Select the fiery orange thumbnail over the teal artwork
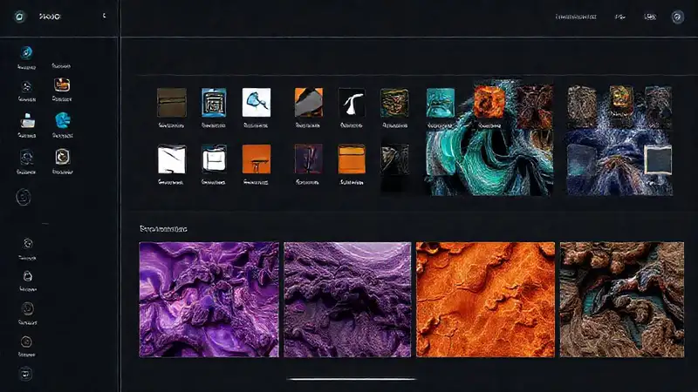698x392 pixels. 489,102
